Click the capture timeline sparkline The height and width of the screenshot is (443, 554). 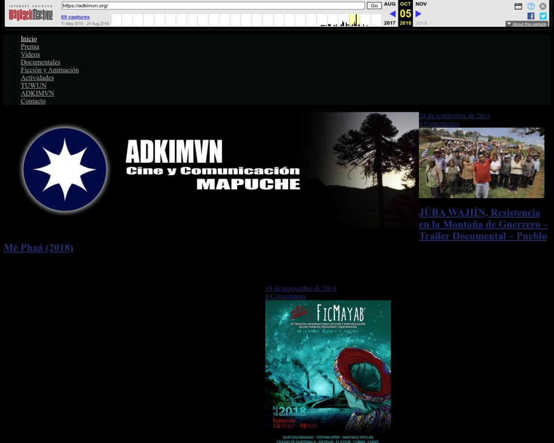pyautogui.click(x=246, y=20)
